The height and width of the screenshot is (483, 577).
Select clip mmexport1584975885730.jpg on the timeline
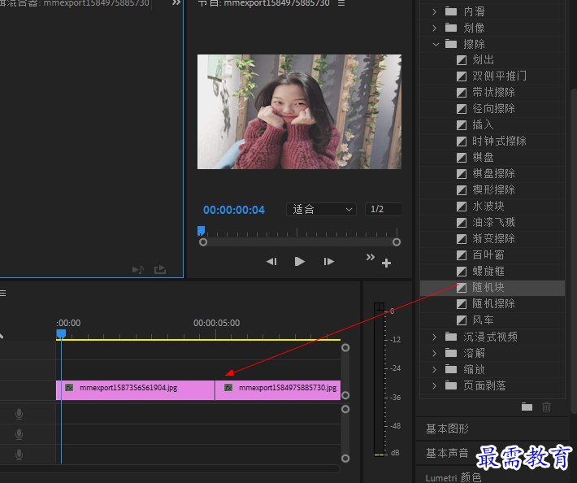(x=278, y=390)
